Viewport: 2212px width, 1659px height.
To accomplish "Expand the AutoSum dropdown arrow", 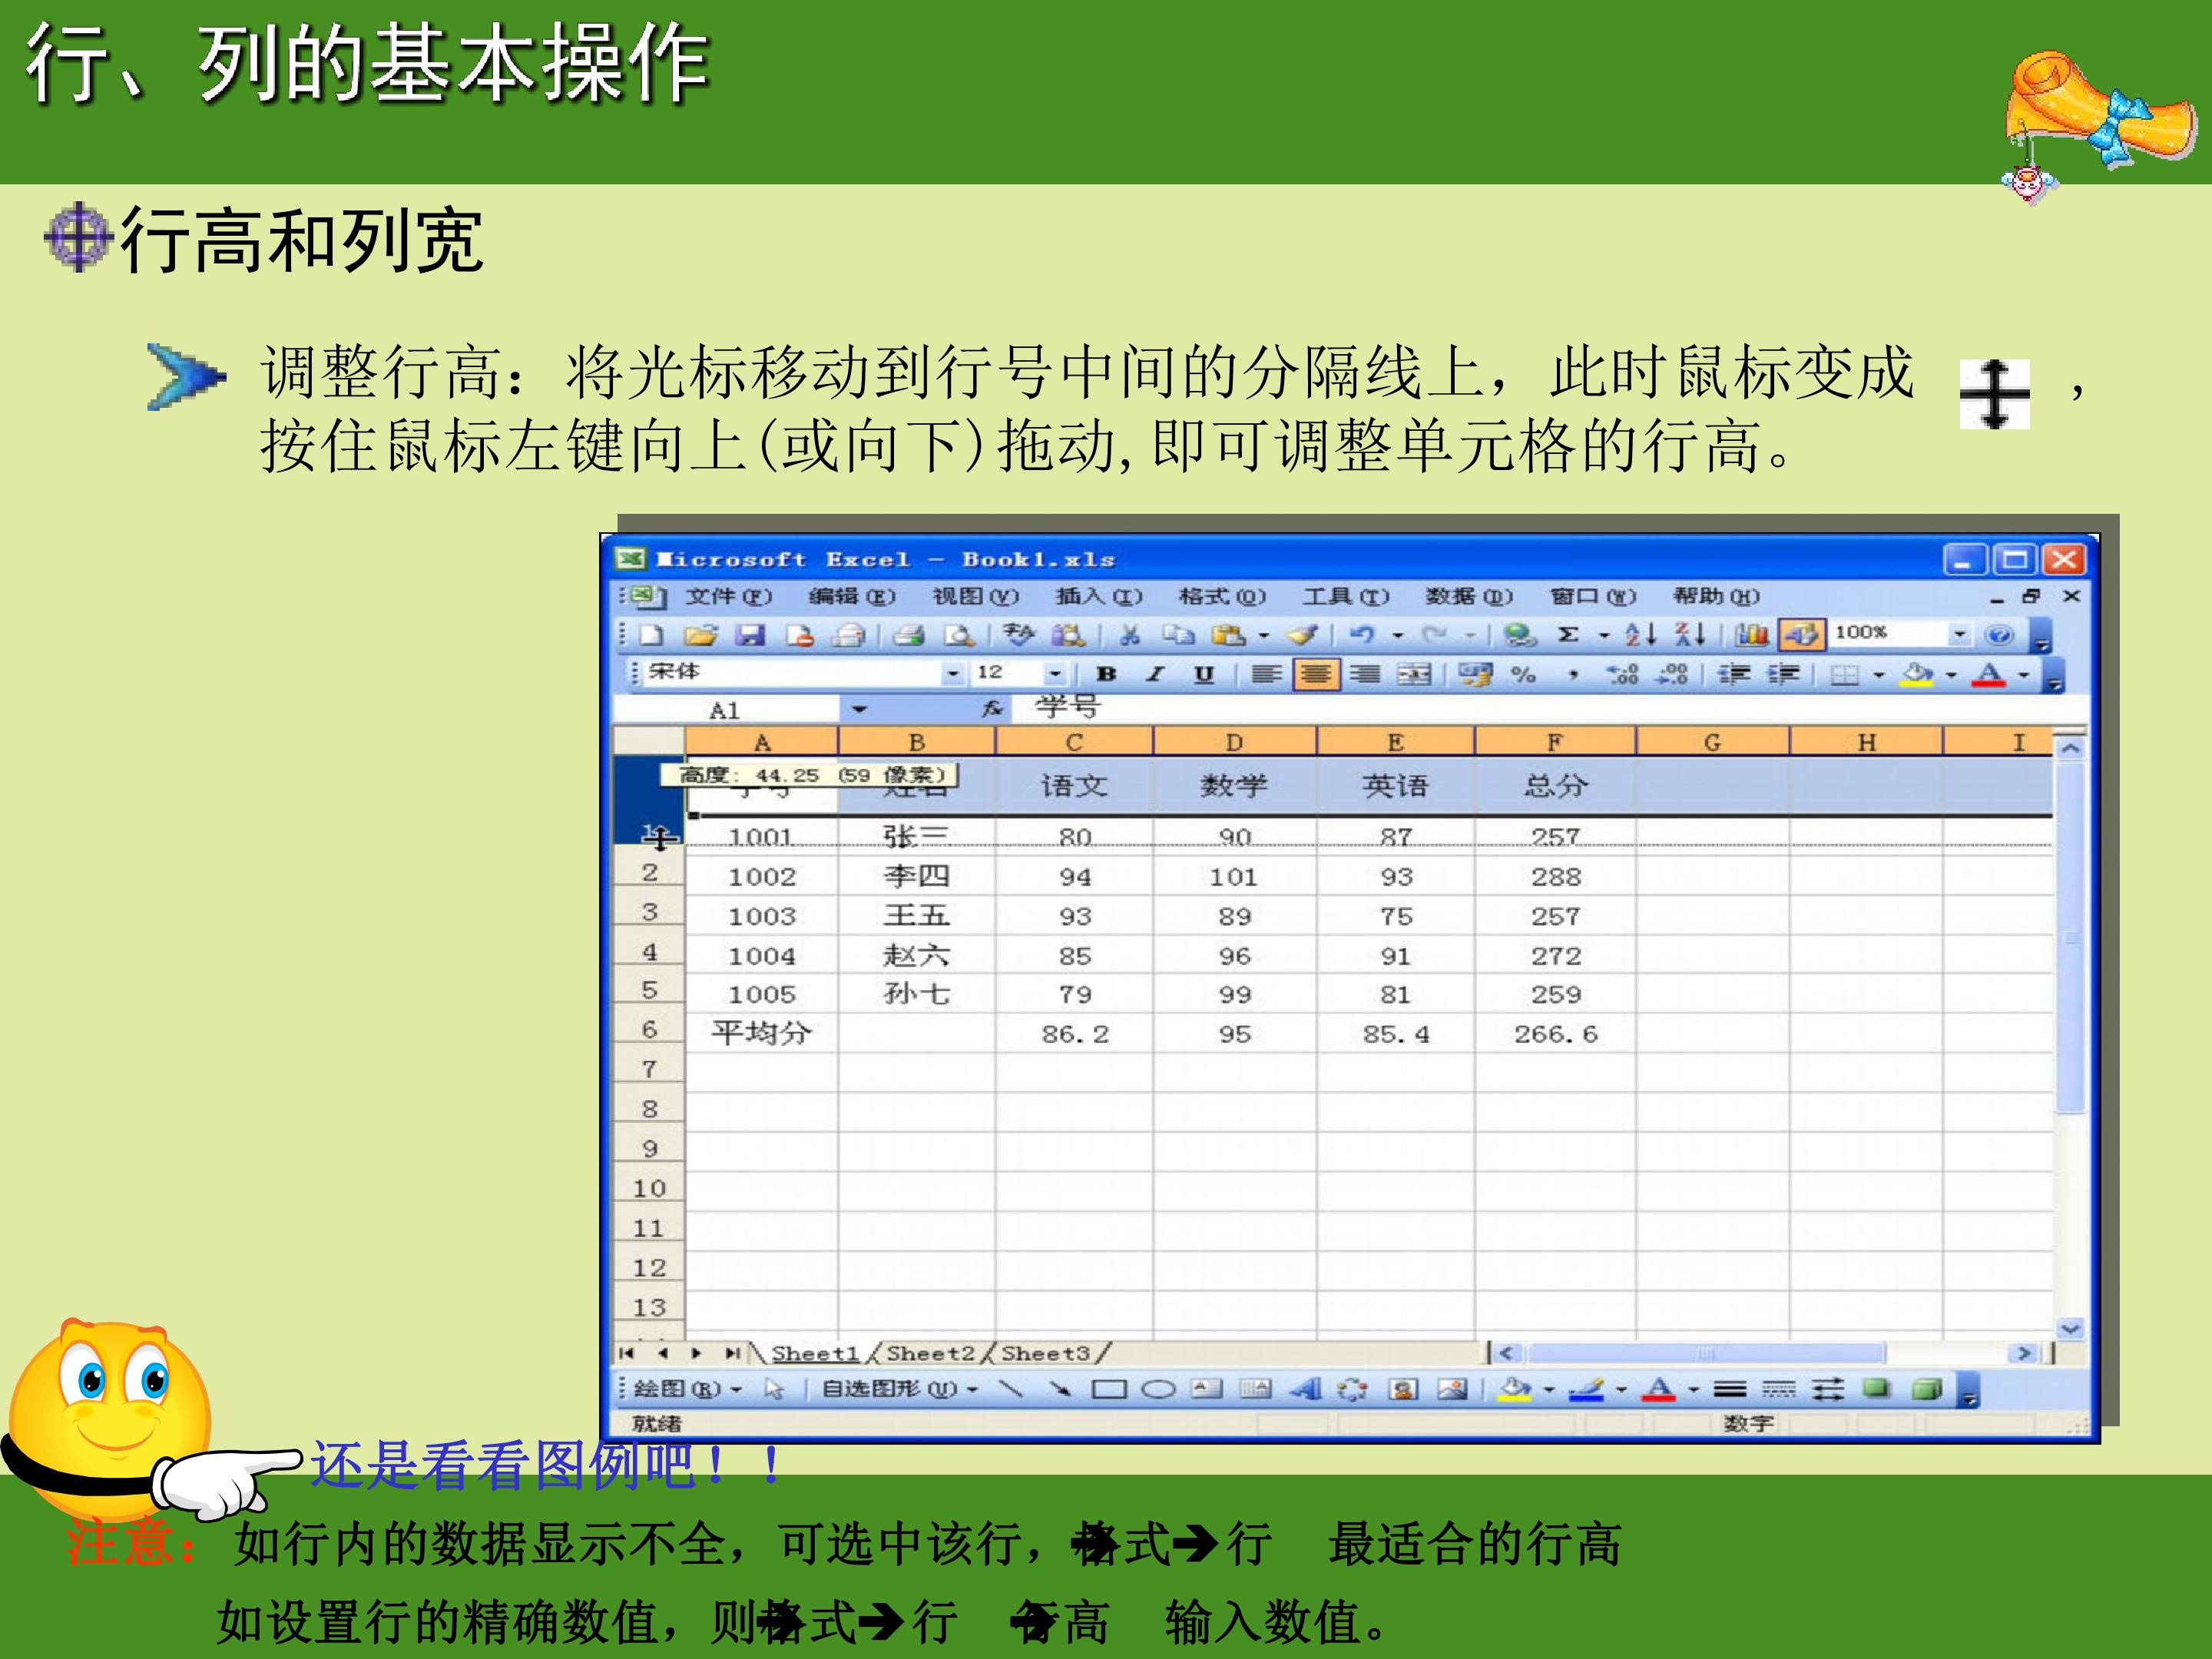I will [x=1604, y=636].
